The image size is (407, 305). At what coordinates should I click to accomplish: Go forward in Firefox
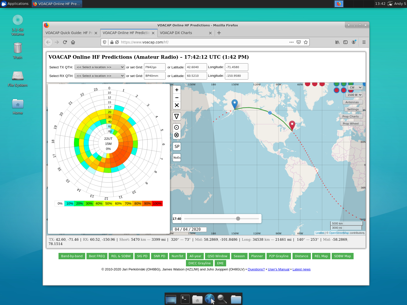[57, 42]
